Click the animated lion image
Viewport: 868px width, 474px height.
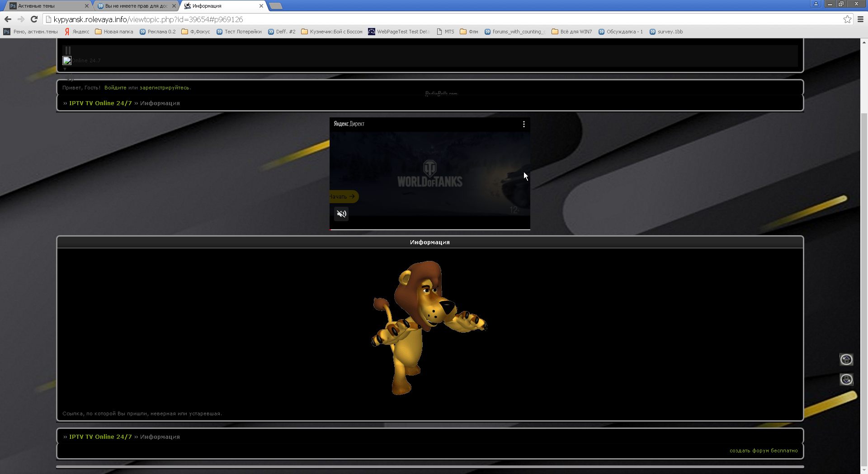coord(429,328)
